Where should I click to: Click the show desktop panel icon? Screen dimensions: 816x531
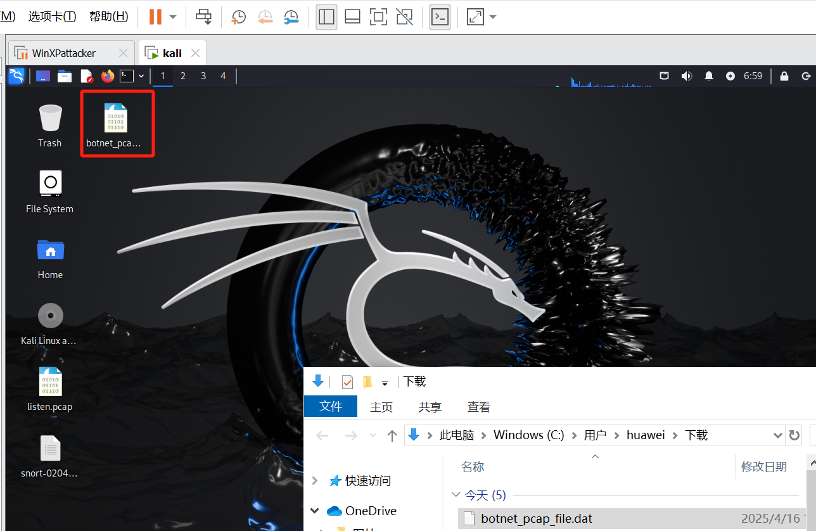click(43, 76)
